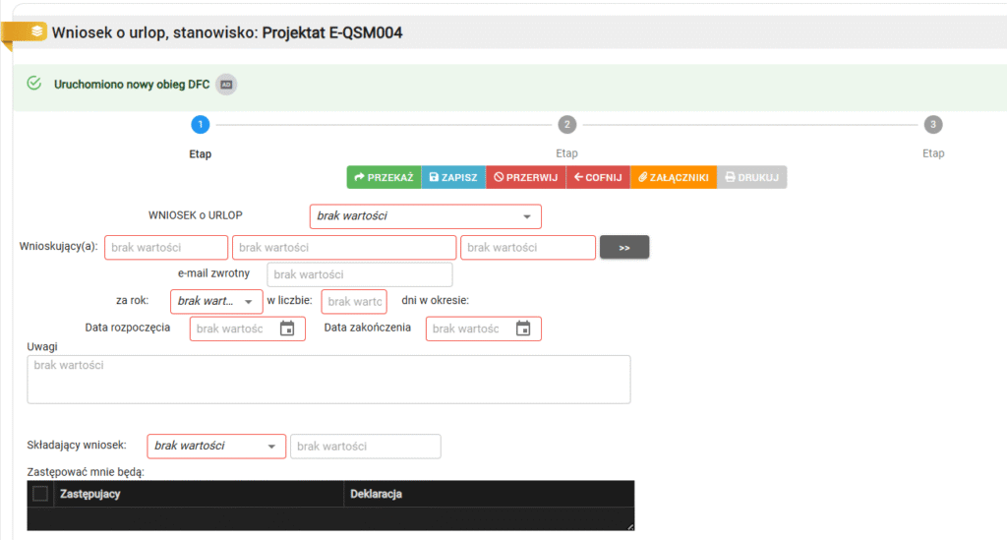
Task: Click COFNIJ to go back
Action: pyautogui.click(x=598, y=177)
